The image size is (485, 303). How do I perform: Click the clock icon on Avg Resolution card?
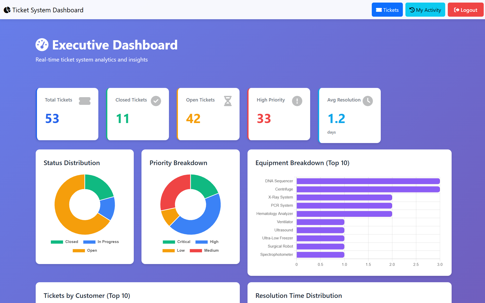(x=368, y=101)
